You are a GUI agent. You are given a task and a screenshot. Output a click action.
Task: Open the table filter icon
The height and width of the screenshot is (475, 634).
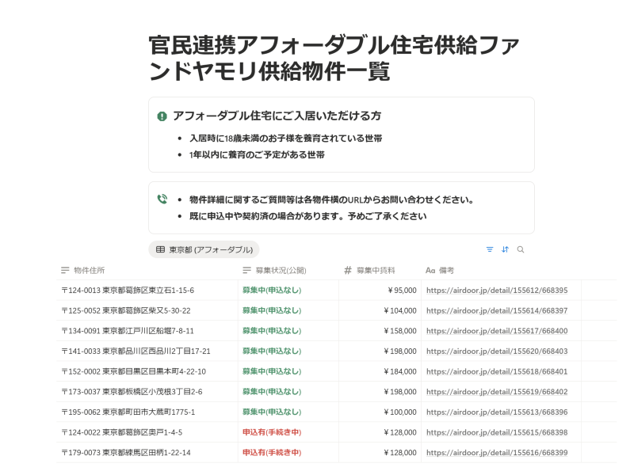pyautogui.click(x=490, y=249)
